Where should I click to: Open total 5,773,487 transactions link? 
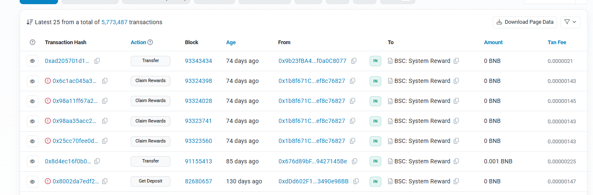[114, 22]
